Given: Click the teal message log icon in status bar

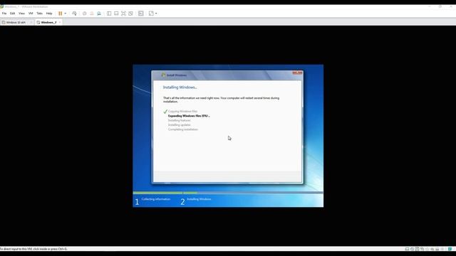Looking at the screenshot, I should point(450,249).
